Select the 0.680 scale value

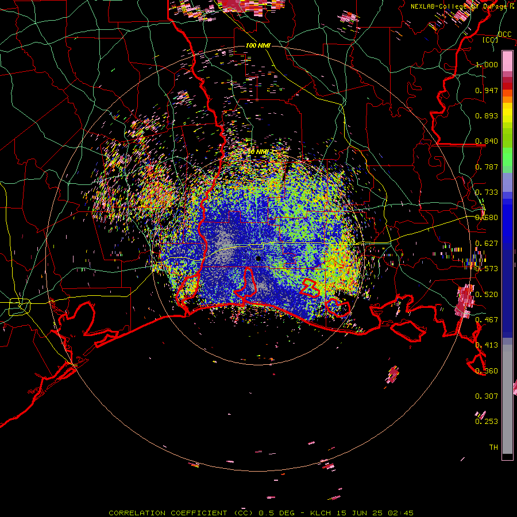487,218
